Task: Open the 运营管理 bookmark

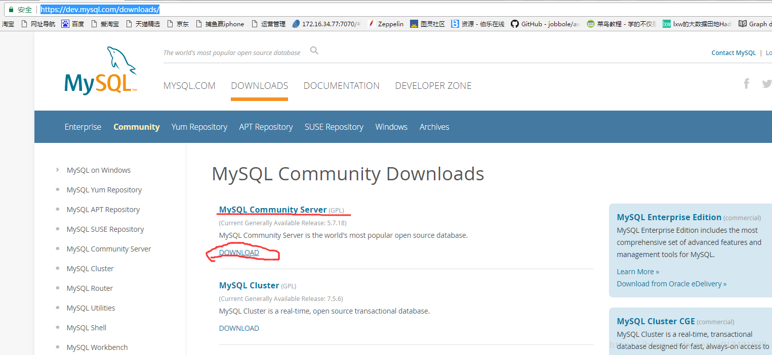Action: (x=268, y=24)
